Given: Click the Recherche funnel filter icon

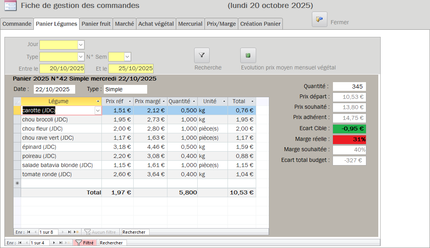Looking at the screenshot, I should pos(202,56).
